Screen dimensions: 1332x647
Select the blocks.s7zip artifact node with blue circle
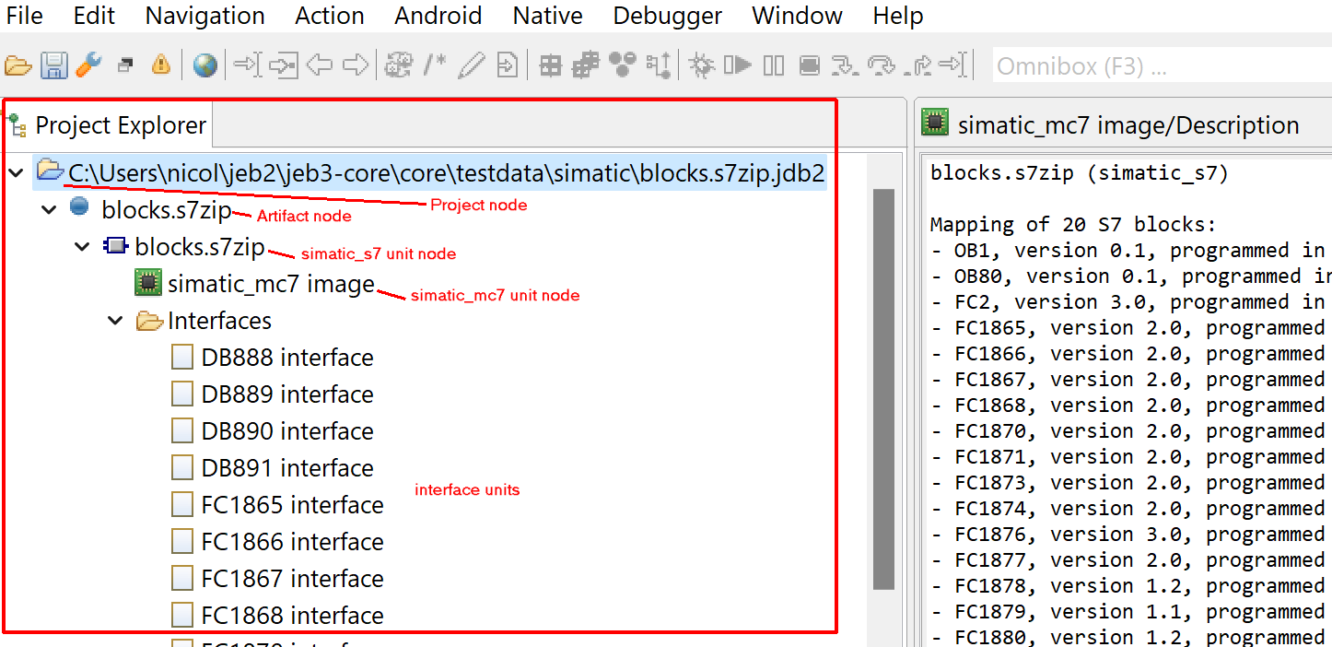(152, 210)
